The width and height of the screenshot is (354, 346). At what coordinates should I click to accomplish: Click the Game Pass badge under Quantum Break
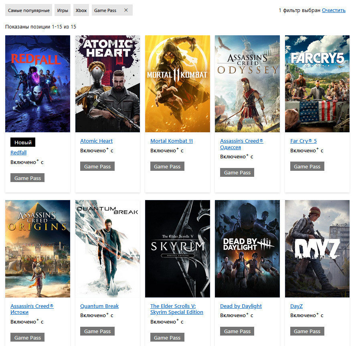[x=97, y=331]
